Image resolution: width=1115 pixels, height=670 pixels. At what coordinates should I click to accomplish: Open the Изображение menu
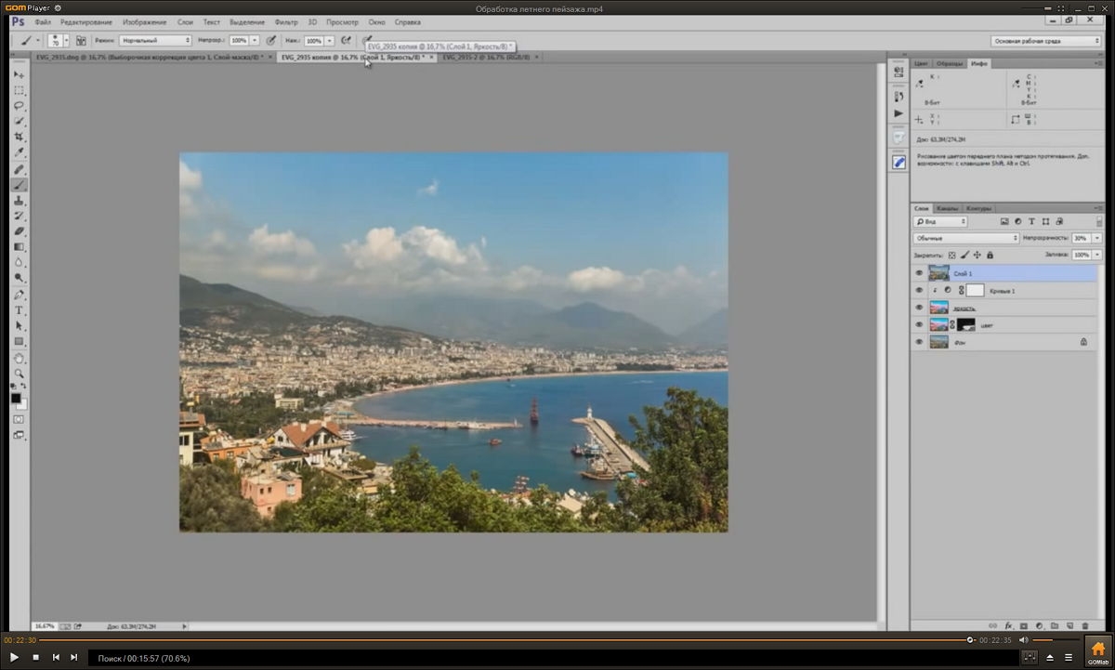point(145,21)
